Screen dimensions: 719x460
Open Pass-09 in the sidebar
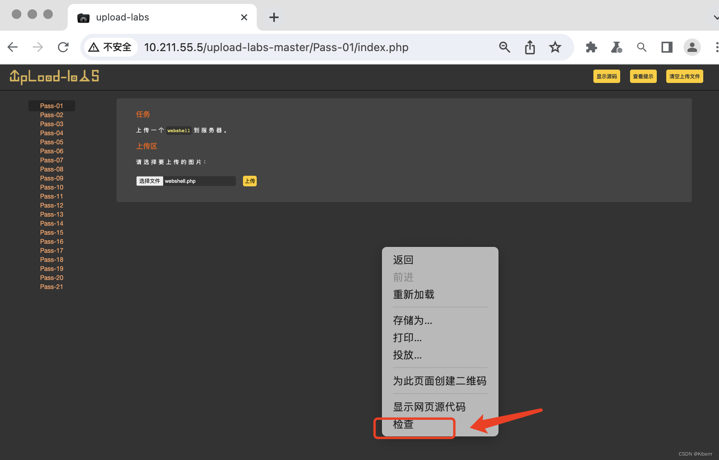(x=52, y=178)
